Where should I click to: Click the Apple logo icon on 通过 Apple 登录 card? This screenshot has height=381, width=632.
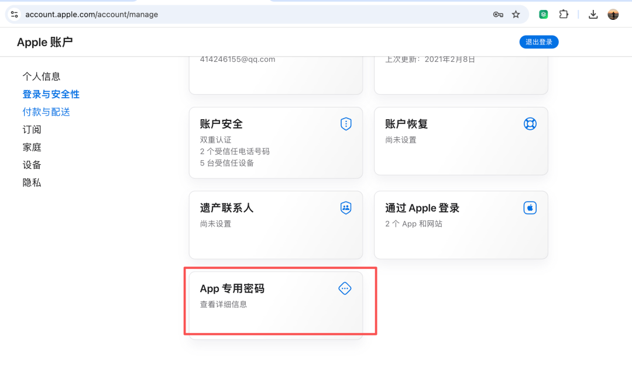[x=530, y=207]
